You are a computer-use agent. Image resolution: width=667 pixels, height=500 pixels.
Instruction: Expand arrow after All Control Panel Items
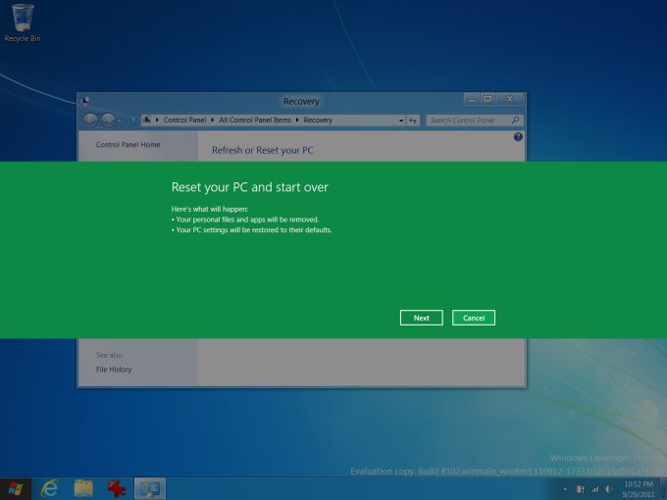[297, 121]
